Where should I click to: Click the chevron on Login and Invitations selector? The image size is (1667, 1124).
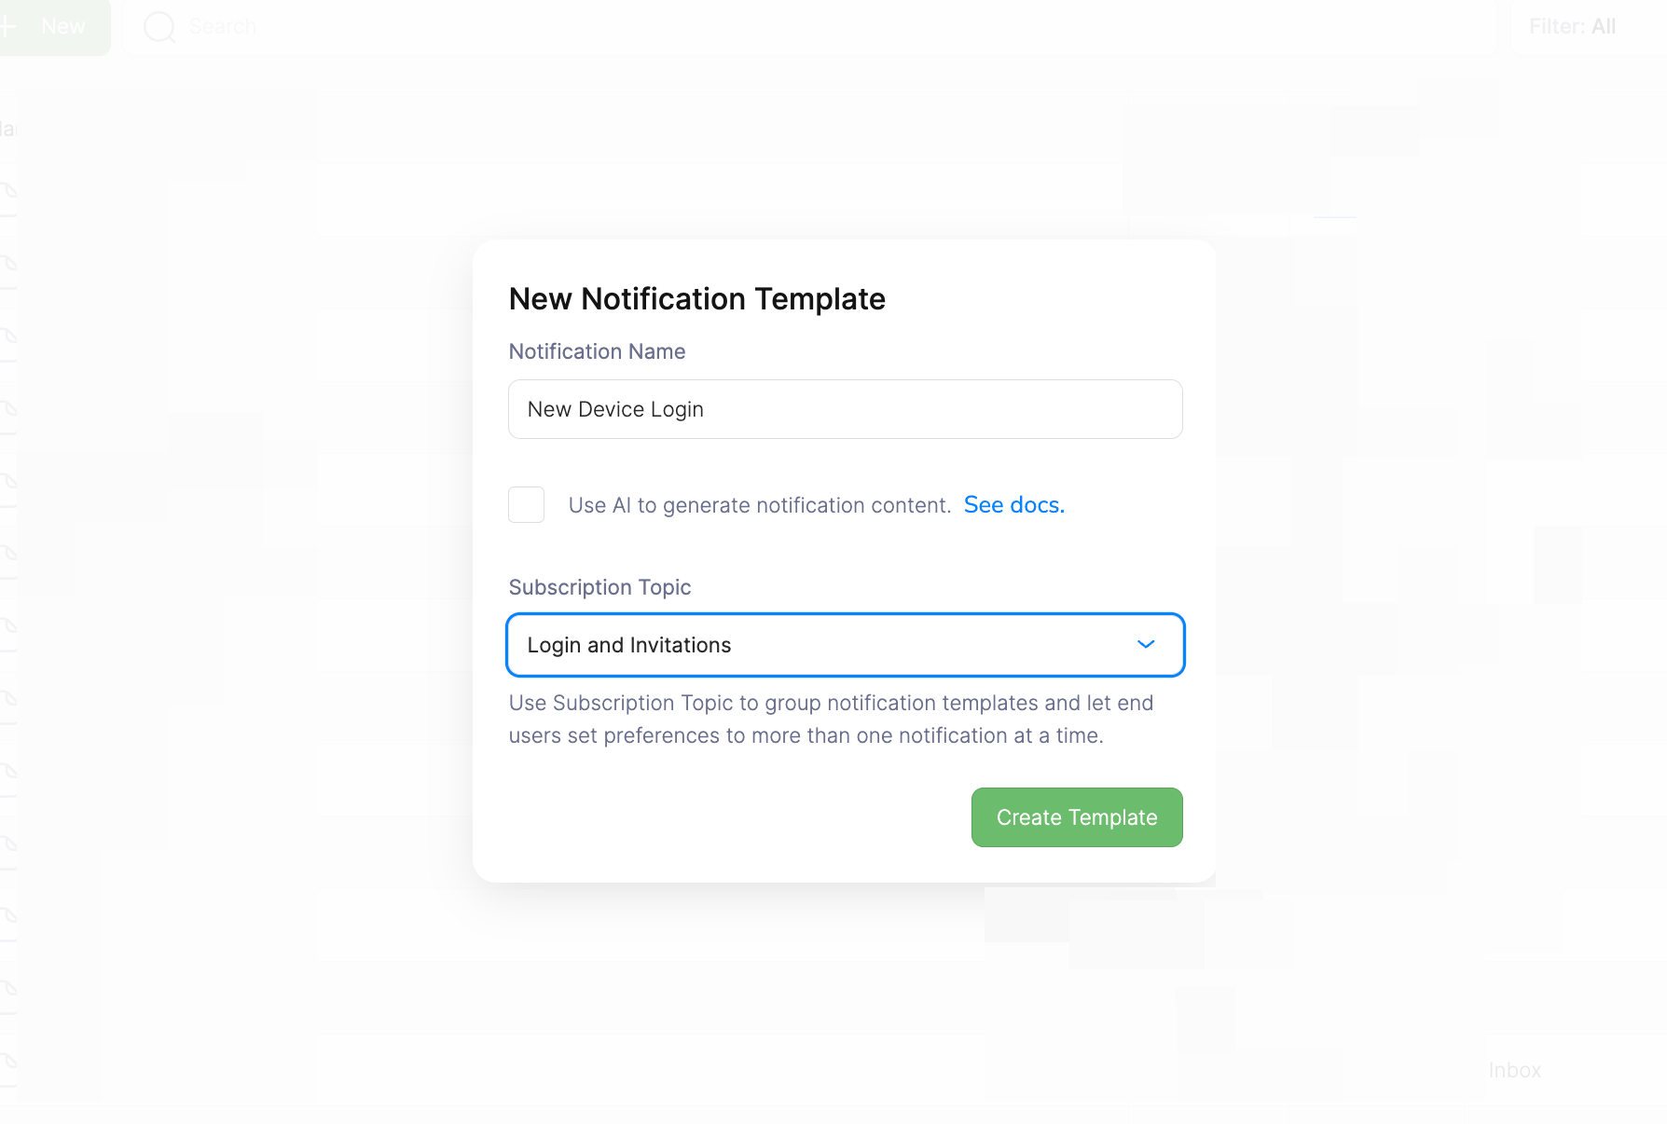pyautogui.click(x=1146, y=644)
